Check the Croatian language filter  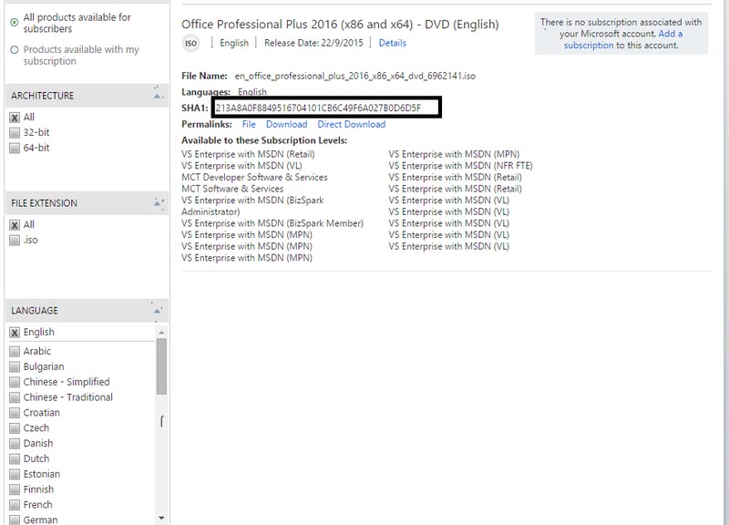(x=15, y=413)
